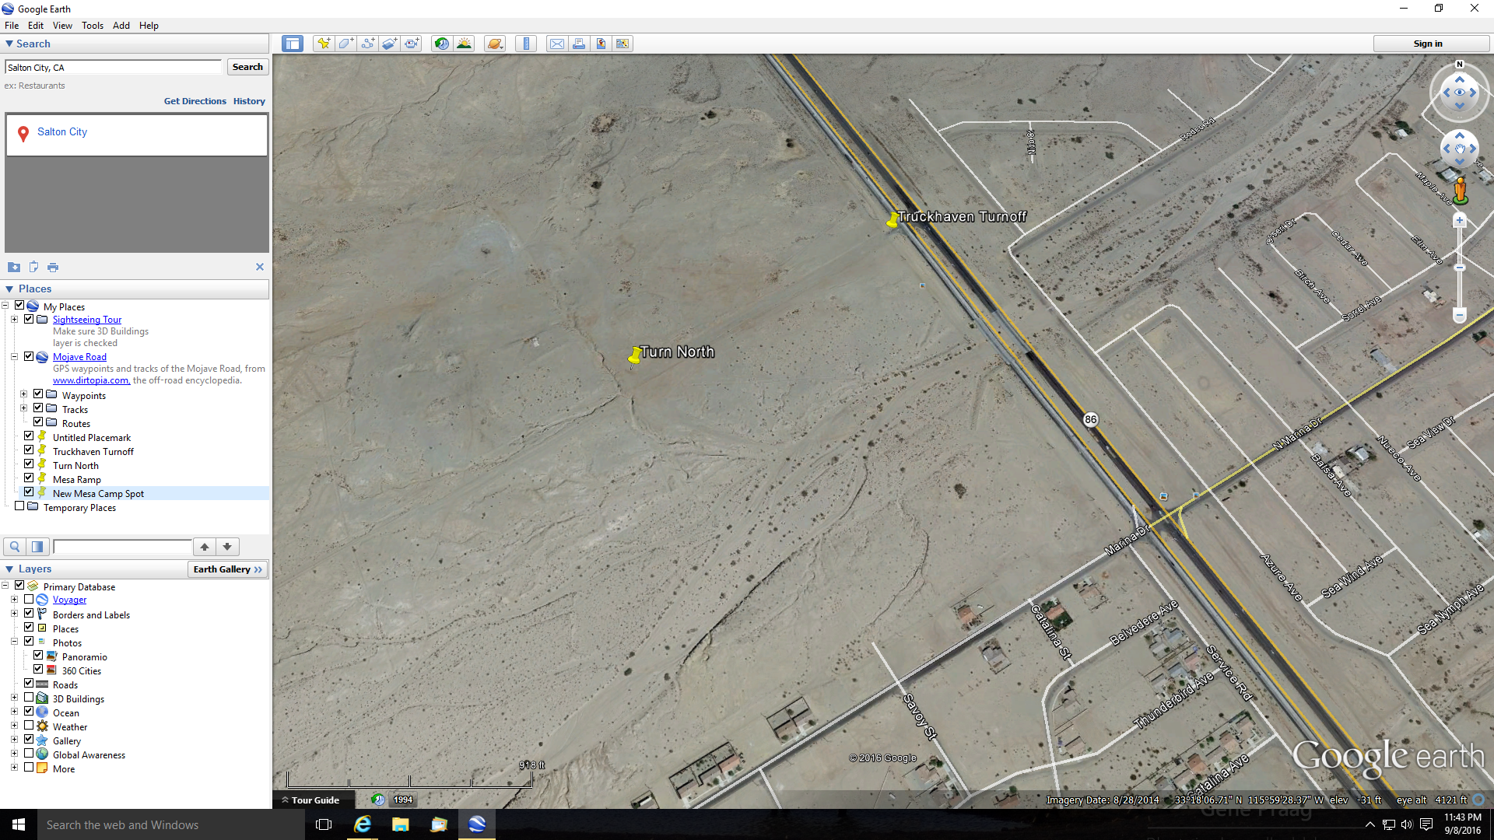Enable the Voyager layer checkbox

click(29, 599)
